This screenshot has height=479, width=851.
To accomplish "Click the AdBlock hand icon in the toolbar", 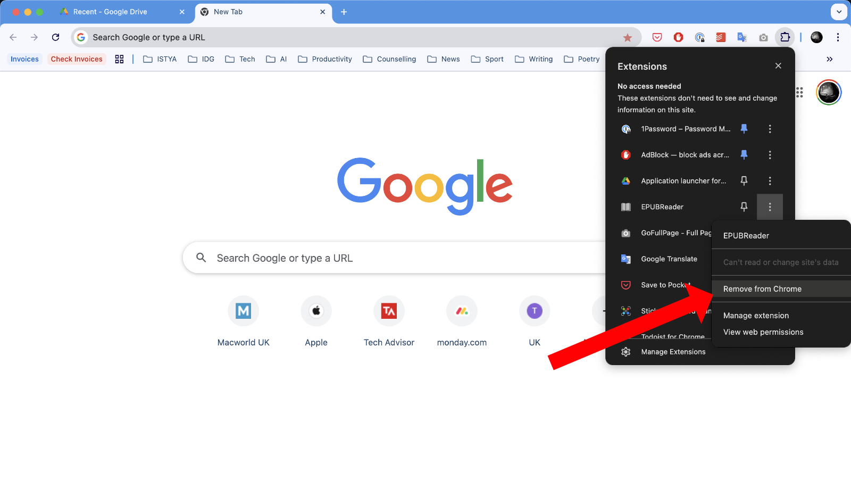I will [x=678, y=37].
